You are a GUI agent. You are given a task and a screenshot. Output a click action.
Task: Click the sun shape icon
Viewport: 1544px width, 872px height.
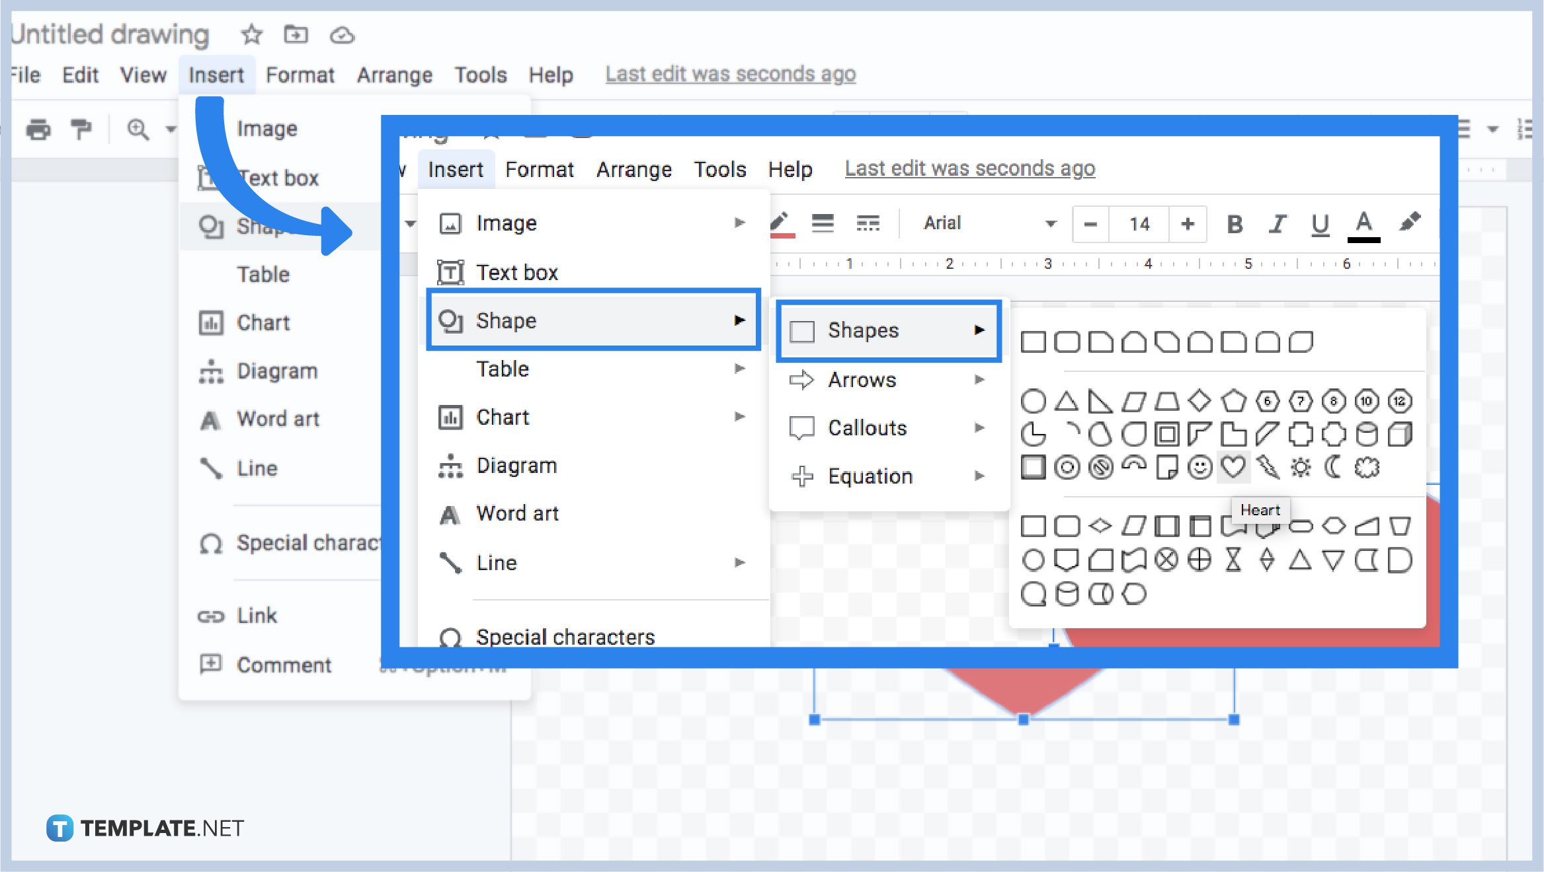[x=1301, y=466]
